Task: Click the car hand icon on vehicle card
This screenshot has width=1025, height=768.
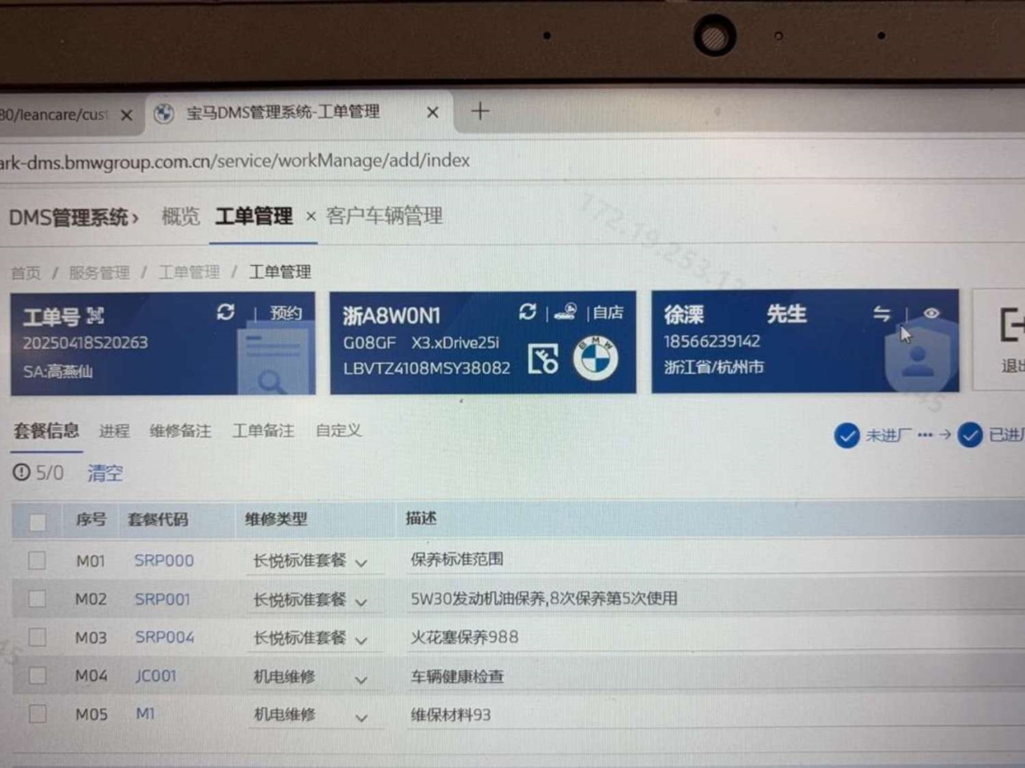Action: pyautogui.click(x=565, y=311)
